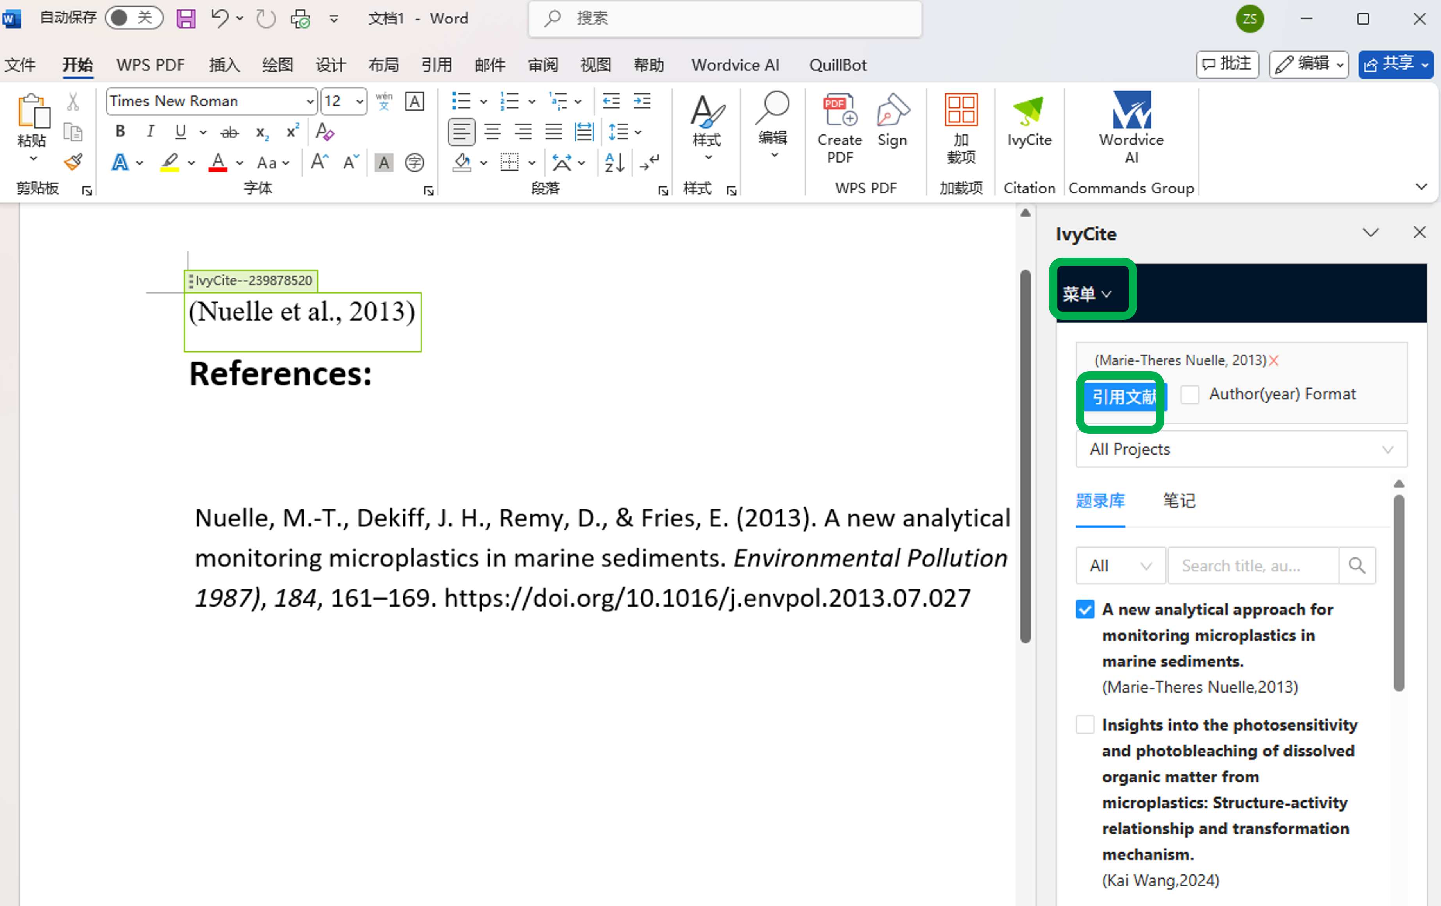
Task: Apply superscript formatting
Action: 292,131
